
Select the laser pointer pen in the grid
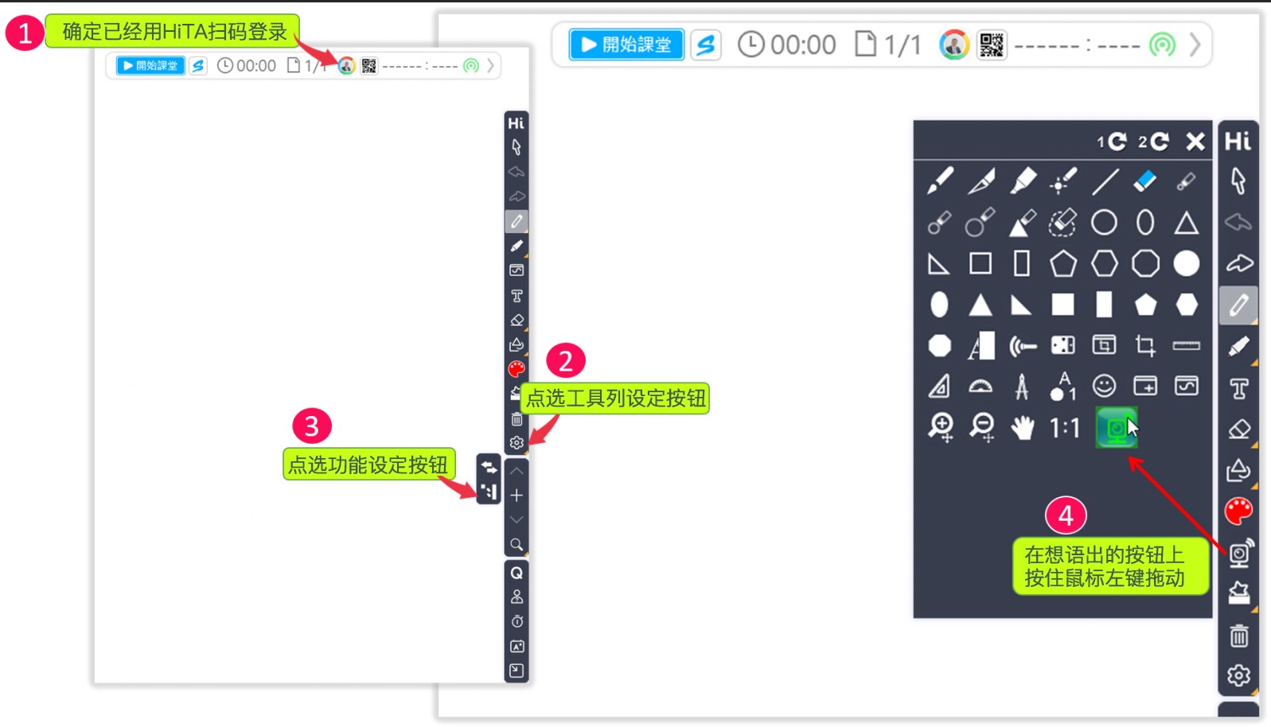click(1063, 181)
